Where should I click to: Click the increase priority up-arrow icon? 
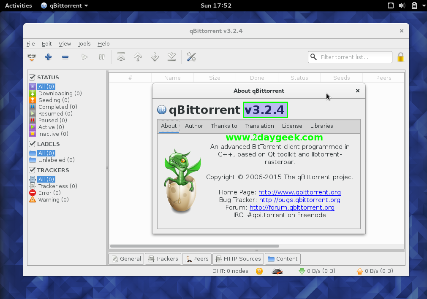click(x=138, y=57)
